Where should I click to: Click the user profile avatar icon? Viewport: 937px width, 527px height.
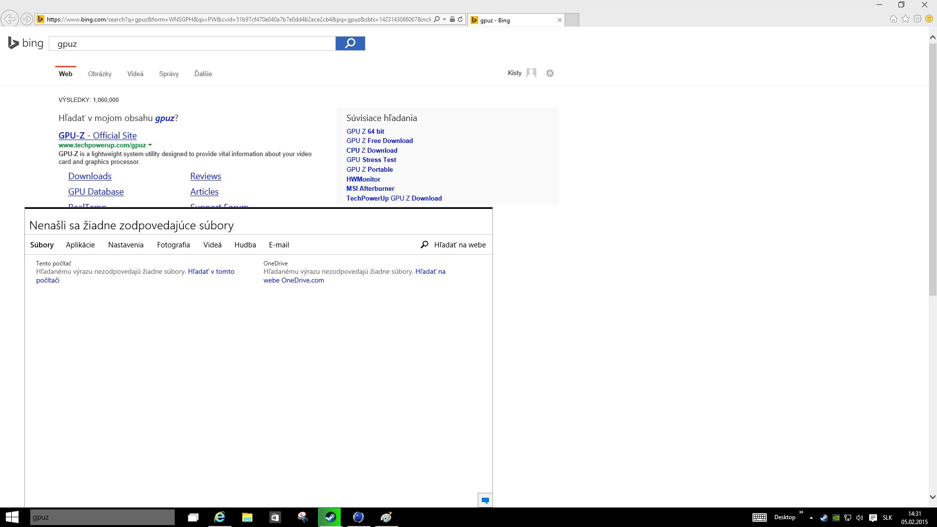click(x=531, y=73)
